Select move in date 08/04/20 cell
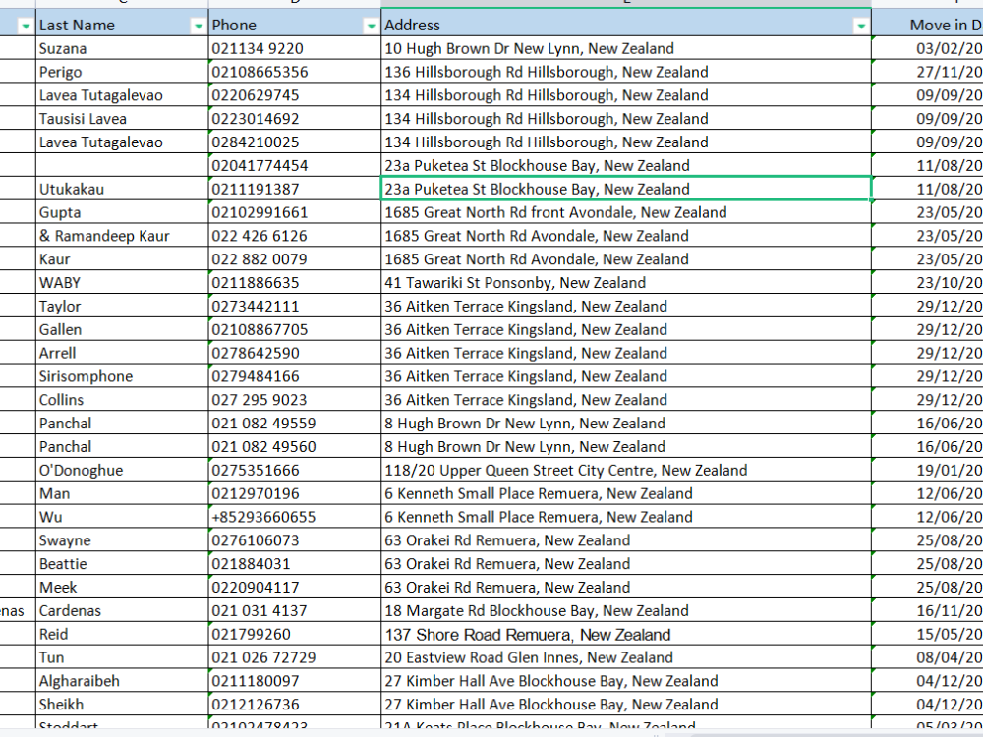 click(x=928, y=657)
